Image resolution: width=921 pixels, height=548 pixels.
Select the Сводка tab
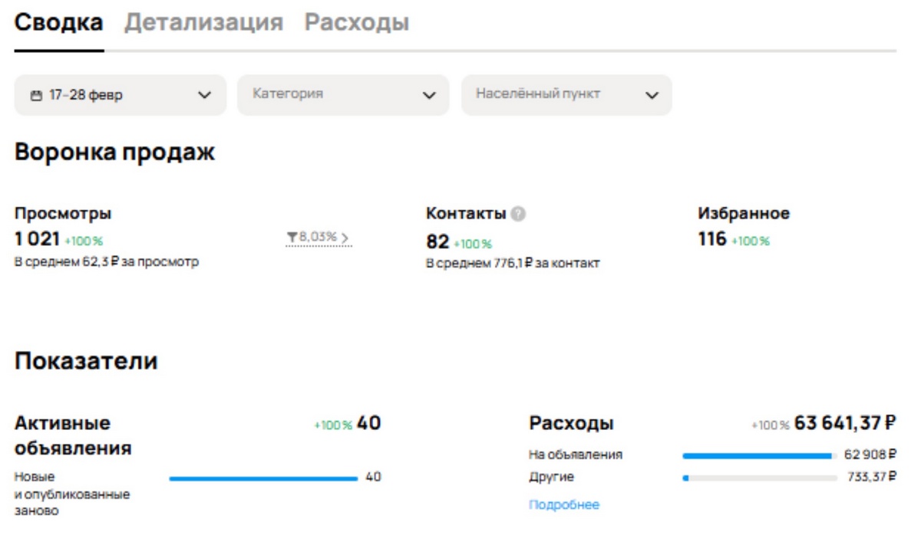click(x=58, y=22)
